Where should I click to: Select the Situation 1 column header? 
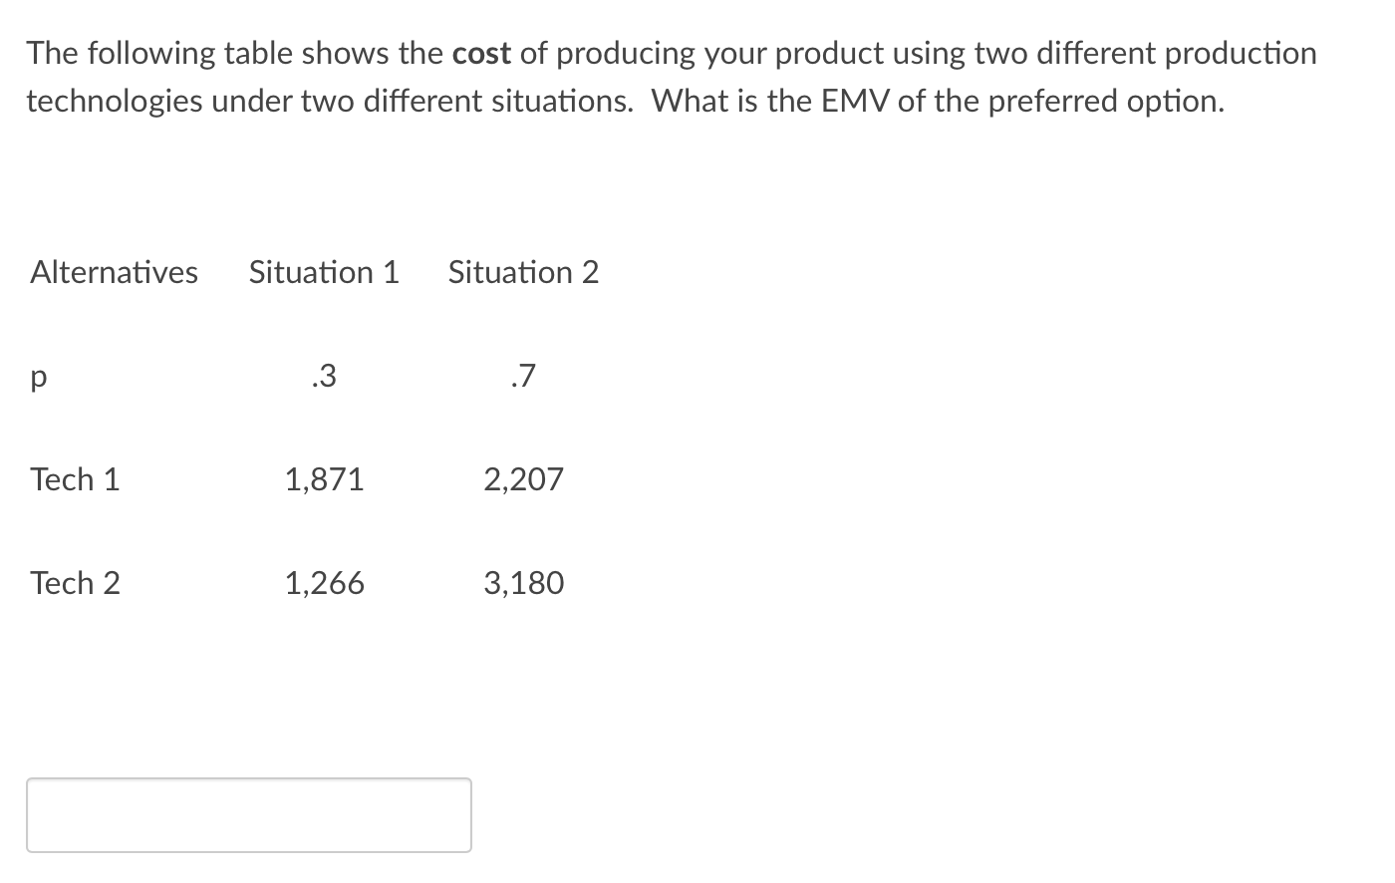pyautogui.click(x=324, y=272)
